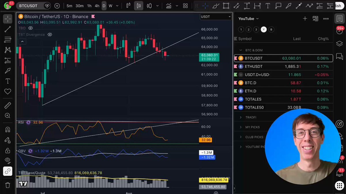Open the apps grid icon at bottom right
The width and height of the screenshot is (346, 194).
click(339, 185)
